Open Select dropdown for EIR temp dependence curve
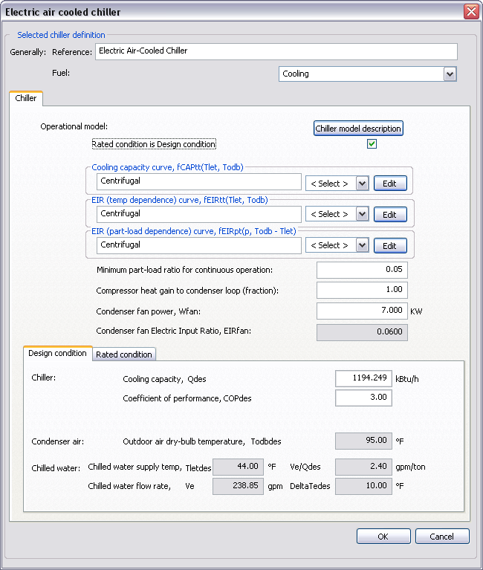The height and width of the screenshot is (570, 483). click(x=362, y=214)
